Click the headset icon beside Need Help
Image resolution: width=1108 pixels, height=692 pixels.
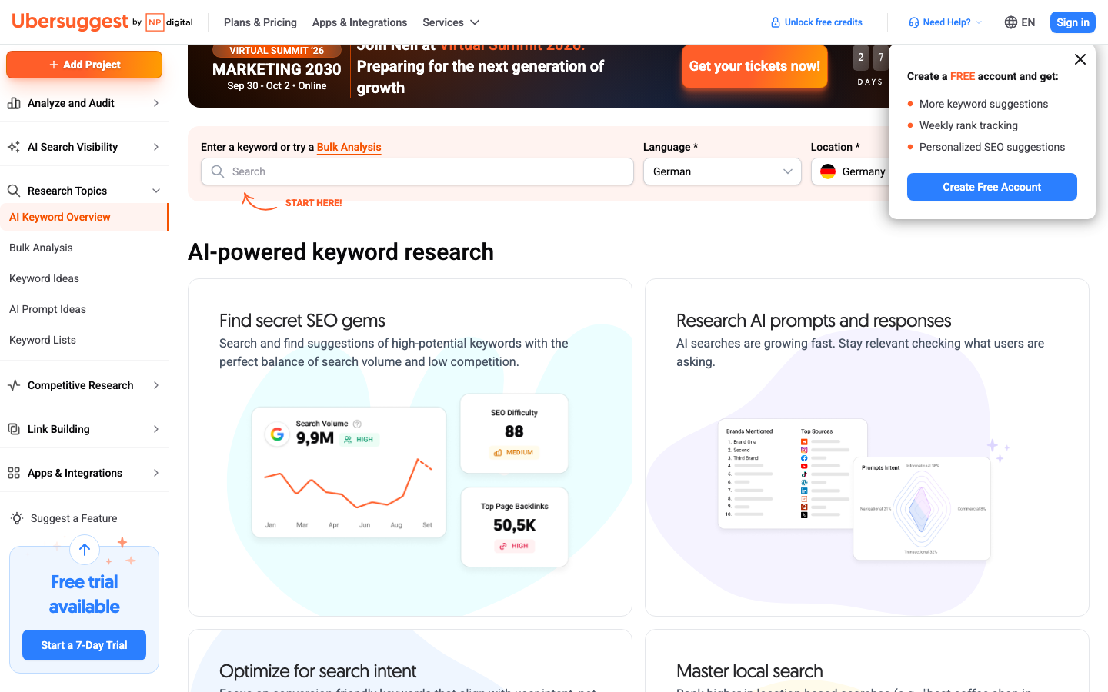click(914, 22)
